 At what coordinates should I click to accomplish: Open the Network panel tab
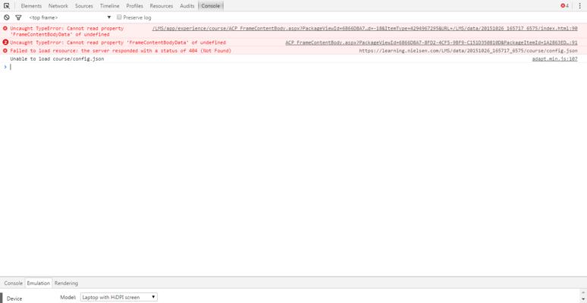click(x=58, y=5)
